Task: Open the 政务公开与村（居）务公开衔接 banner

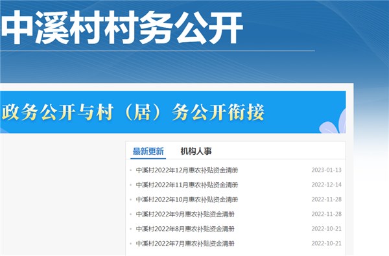Action: click(172, 112)
